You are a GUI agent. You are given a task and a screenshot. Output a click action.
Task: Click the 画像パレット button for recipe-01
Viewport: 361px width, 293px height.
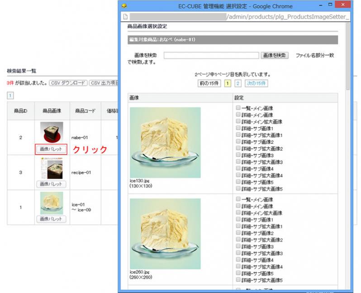tap(51, 184)
